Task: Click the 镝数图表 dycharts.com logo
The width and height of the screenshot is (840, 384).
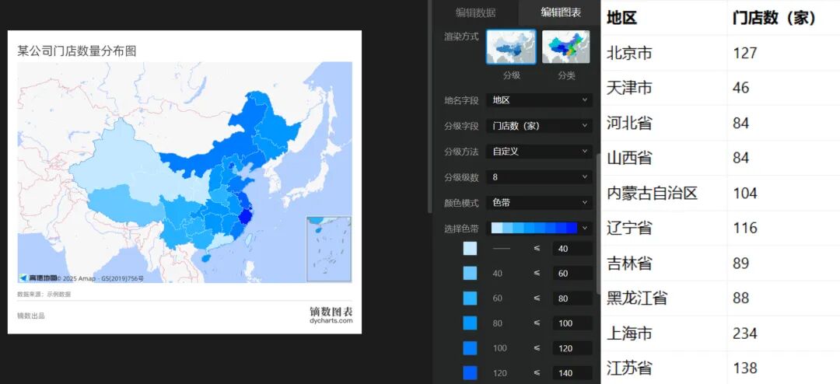Action: [x=331, y=315]
